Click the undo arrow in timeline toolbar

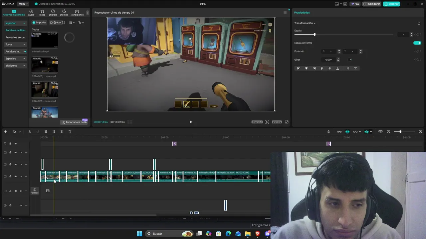[30, 132]
